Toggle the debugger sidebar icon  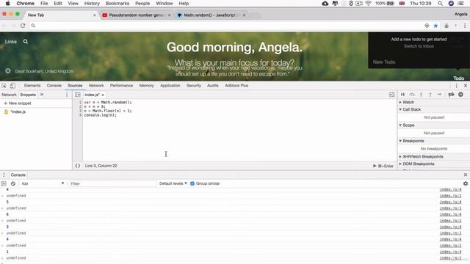[391, 95]
